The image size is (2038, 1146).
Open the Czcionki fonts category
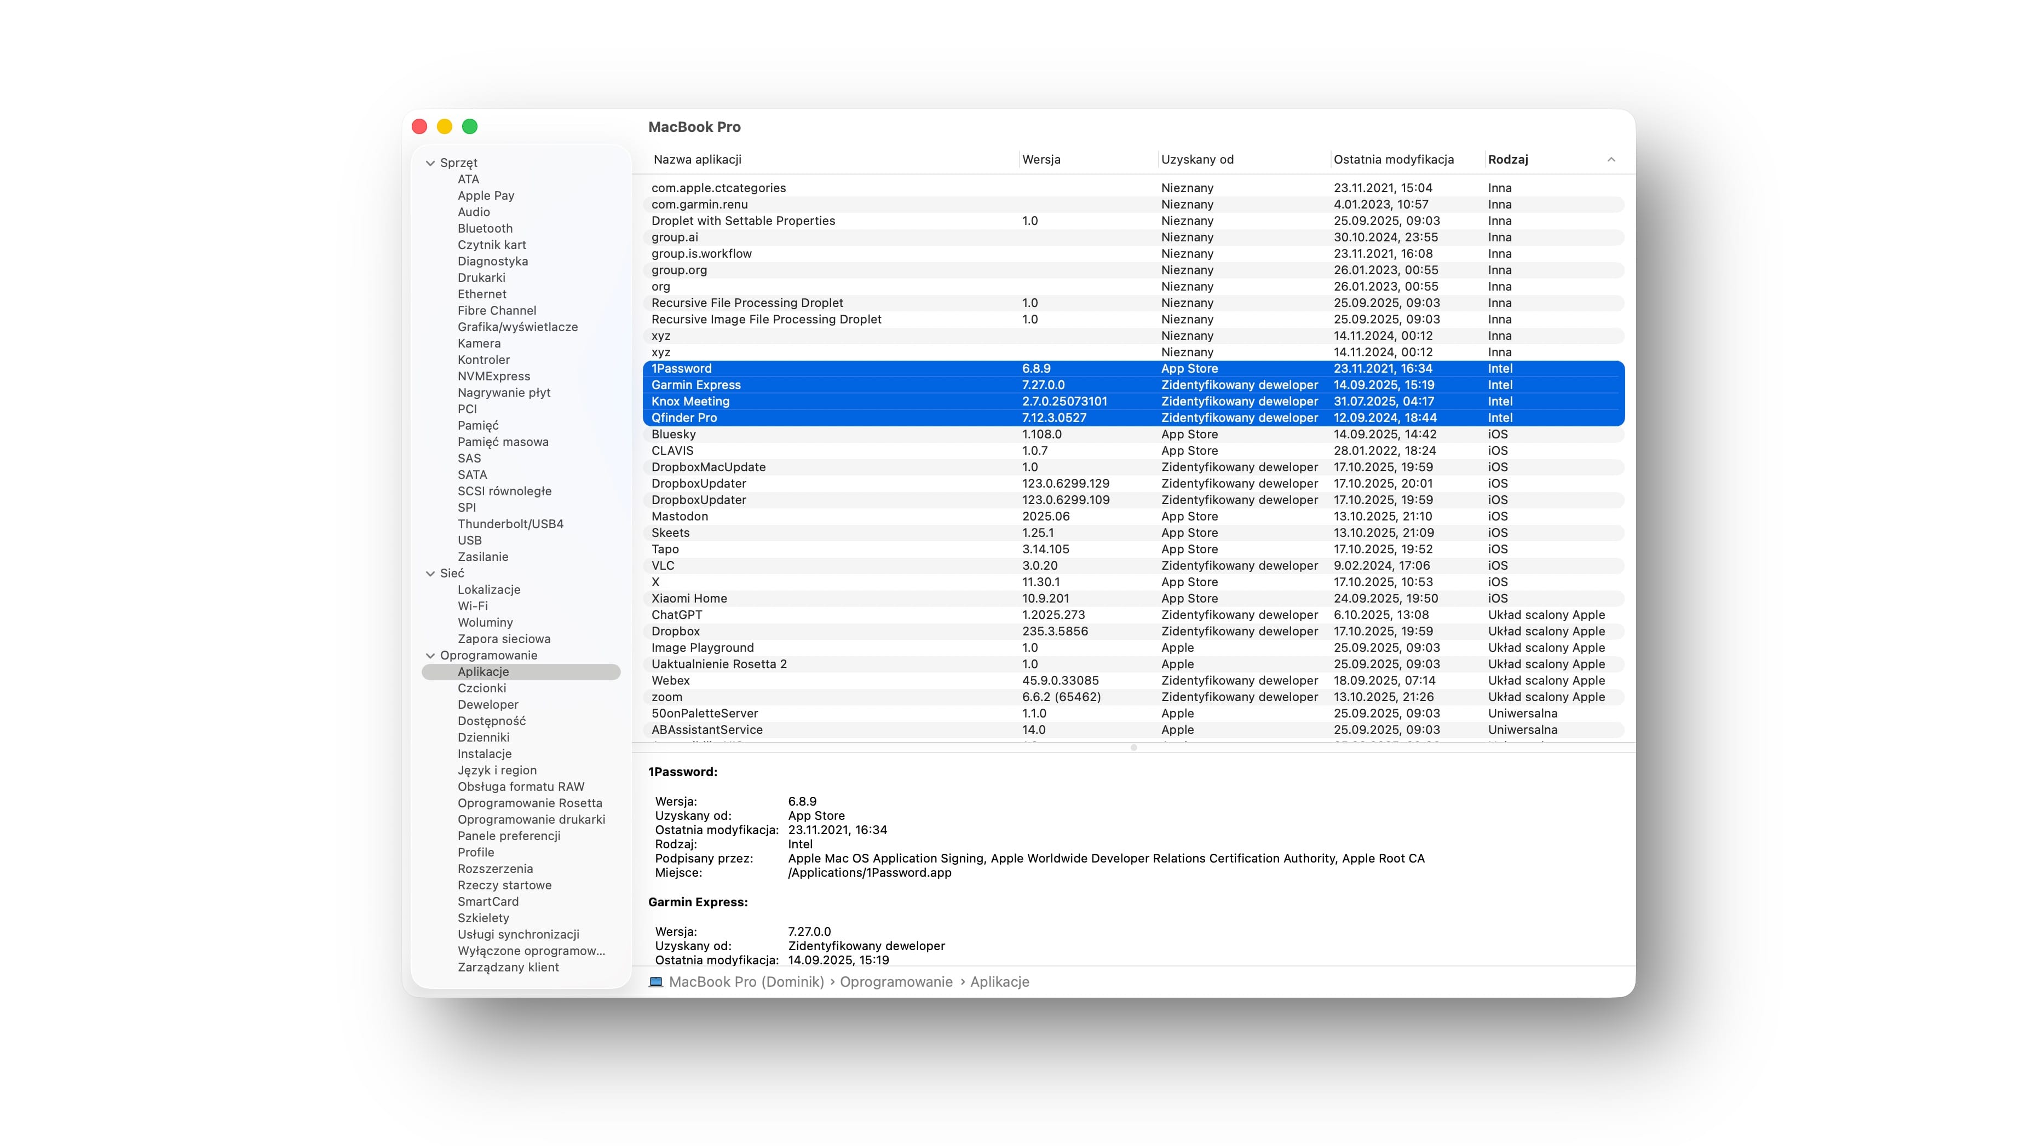click(482, 688)
